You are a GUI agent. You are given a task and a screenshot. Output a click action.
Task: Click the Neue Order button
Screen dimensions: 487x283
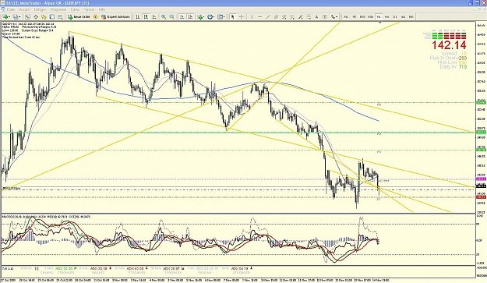(x=79, y=17)
